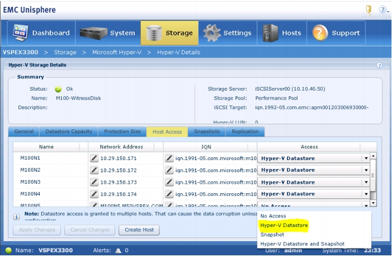Sort by the Network Address column header
The width and height of the screenshot is (392, 268).
tap(121, 147)
